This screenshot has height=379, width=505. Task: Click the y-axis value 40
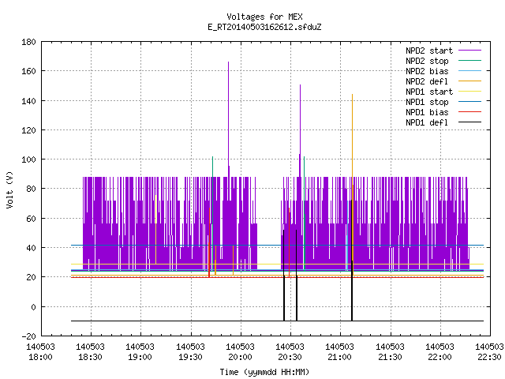point(31,248)
